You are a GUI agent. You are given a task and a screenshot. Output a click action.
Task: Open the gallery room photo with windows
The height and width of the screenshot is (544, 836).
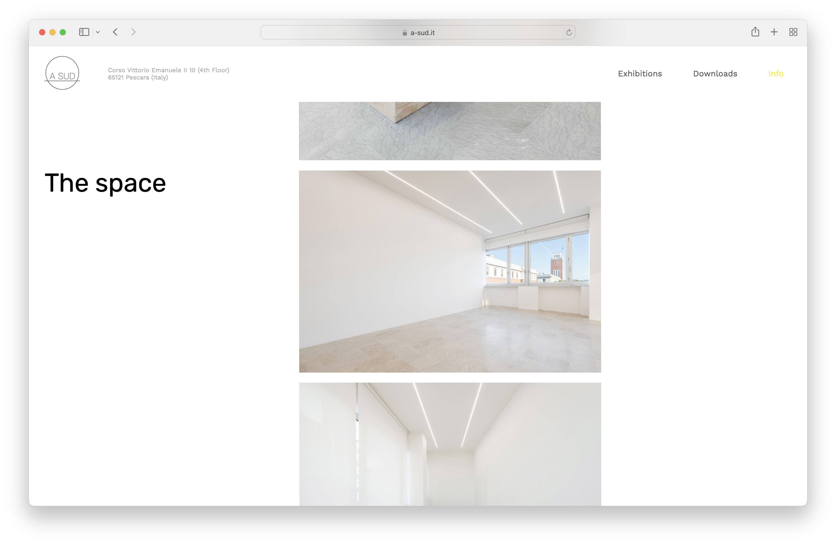click(450, 271)
